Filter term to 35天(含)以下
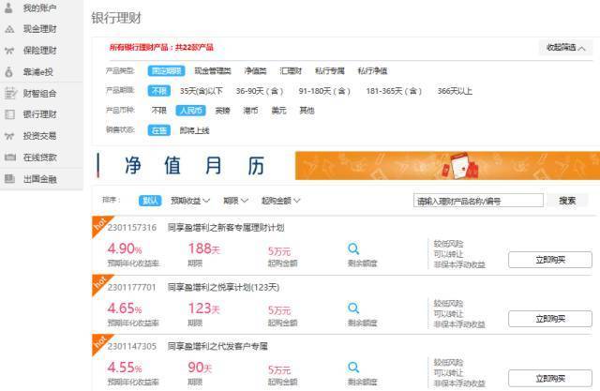 (x=202, y=91)
